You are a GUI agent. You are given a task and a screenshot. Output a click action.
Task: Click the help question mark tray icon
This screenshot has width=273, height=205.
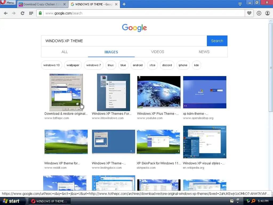point(232,201)
